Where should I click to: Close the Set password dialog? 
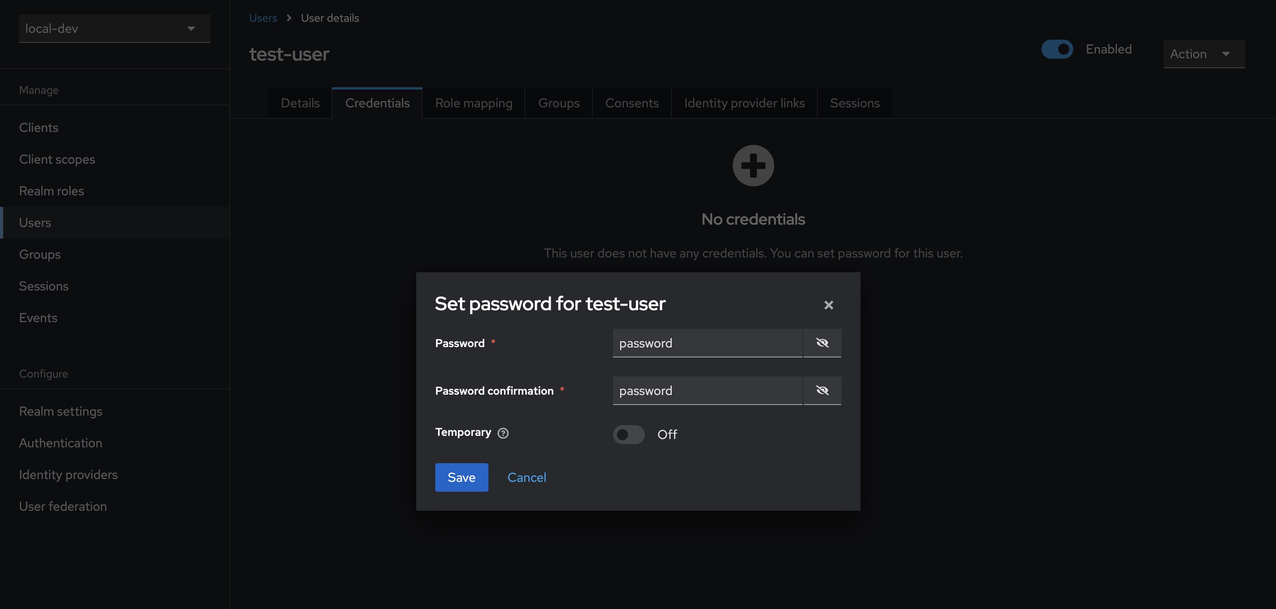[828, 305]
